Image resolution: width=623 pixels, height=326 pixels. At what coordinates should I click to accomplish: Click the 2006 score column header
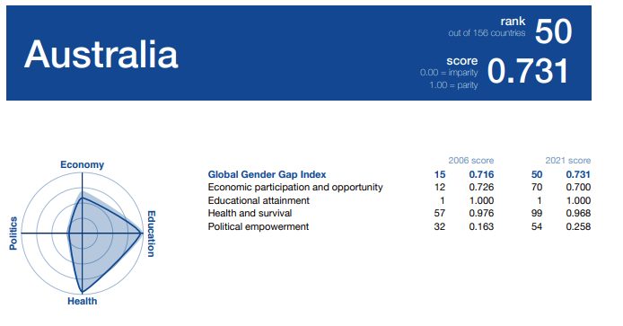point(470,160)
